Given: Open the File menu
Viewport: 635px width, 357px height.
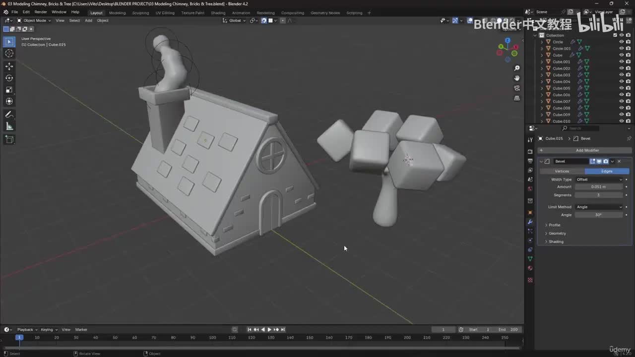Looking at the screenshot, I should point(14,12).
